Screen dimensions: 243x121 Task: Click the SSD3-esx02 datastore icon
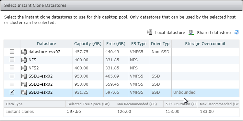[x=24, y=92]
